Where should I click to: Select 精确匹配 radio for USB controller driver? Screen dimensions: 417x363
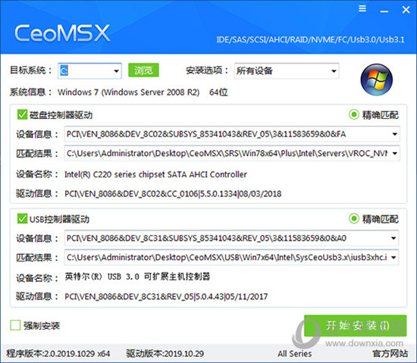354,219
